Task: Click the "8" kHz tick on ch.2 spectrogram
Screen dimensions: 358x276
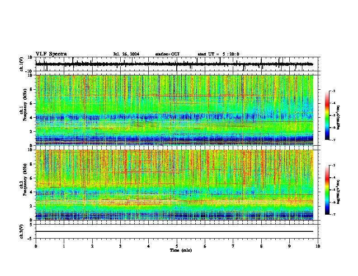Action: (32, 164)
